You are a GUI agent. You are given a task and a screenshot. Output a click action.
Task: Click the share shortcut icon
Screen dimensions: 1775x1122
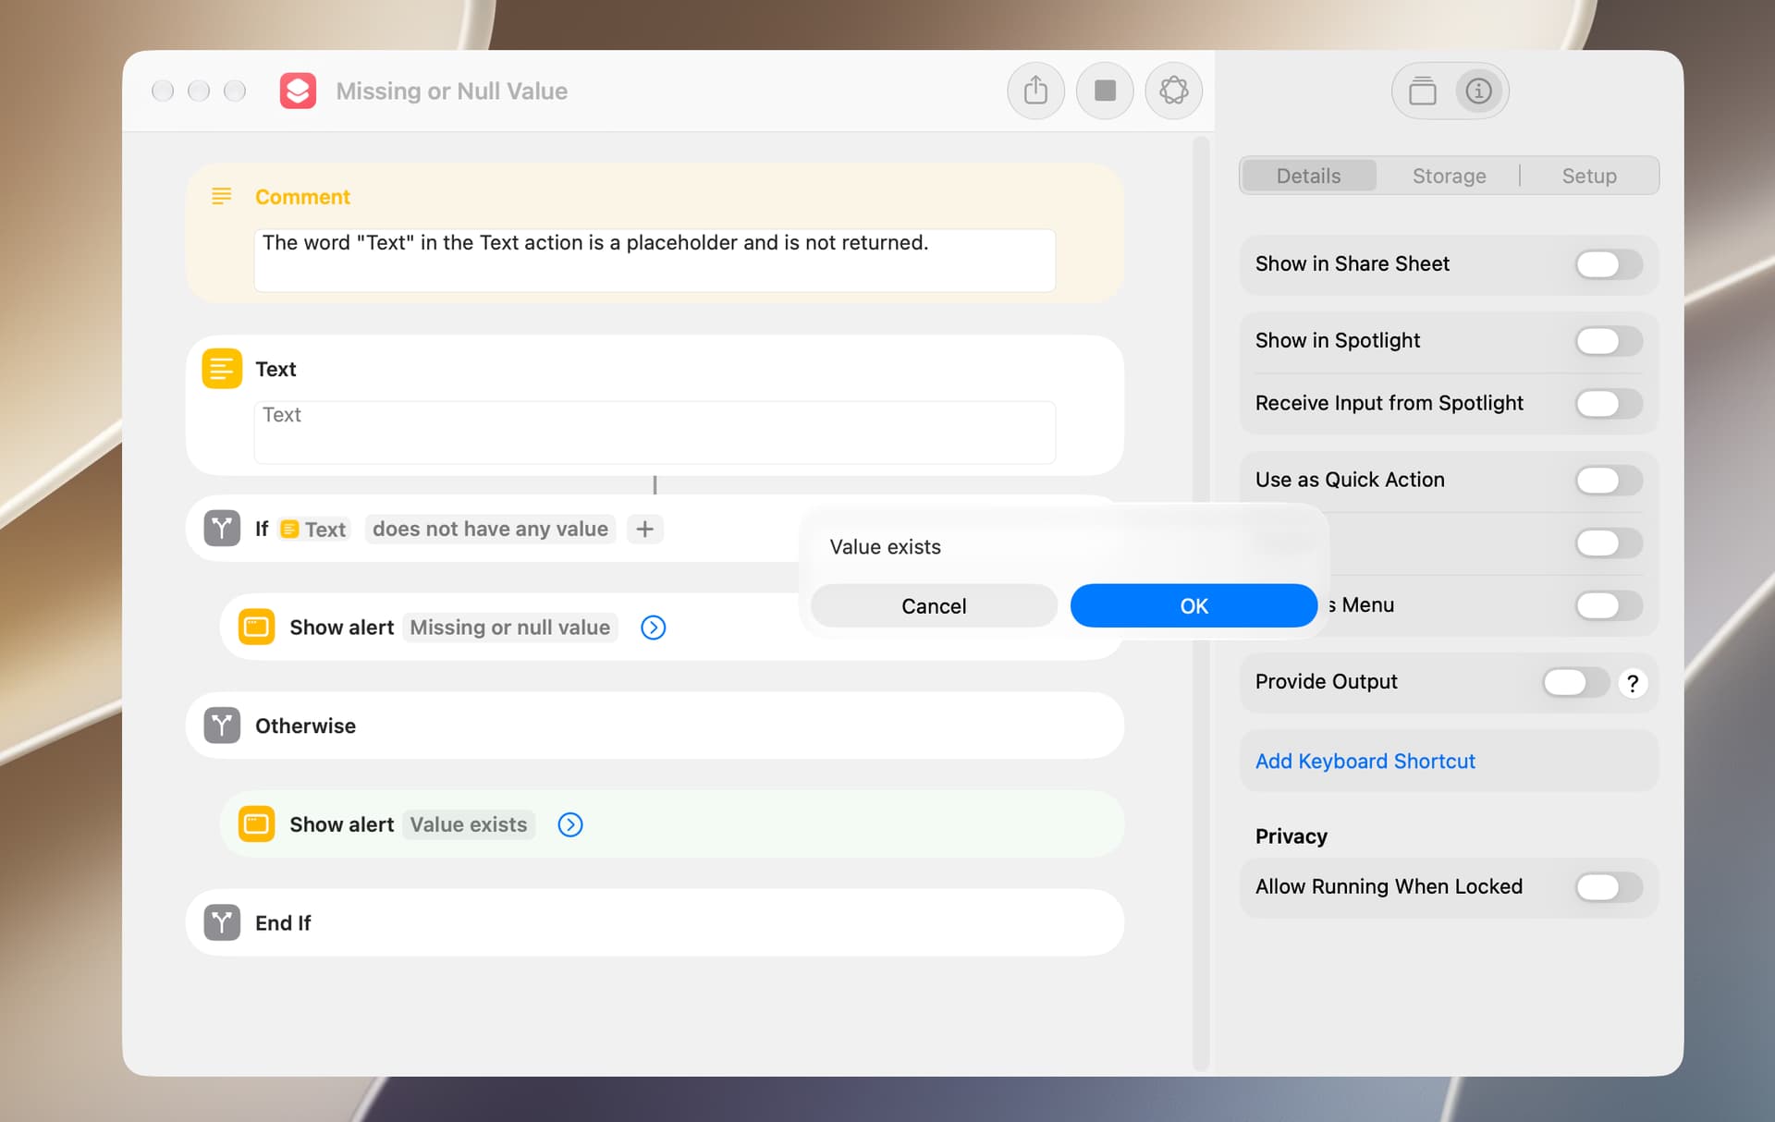tap(1035, 91)
